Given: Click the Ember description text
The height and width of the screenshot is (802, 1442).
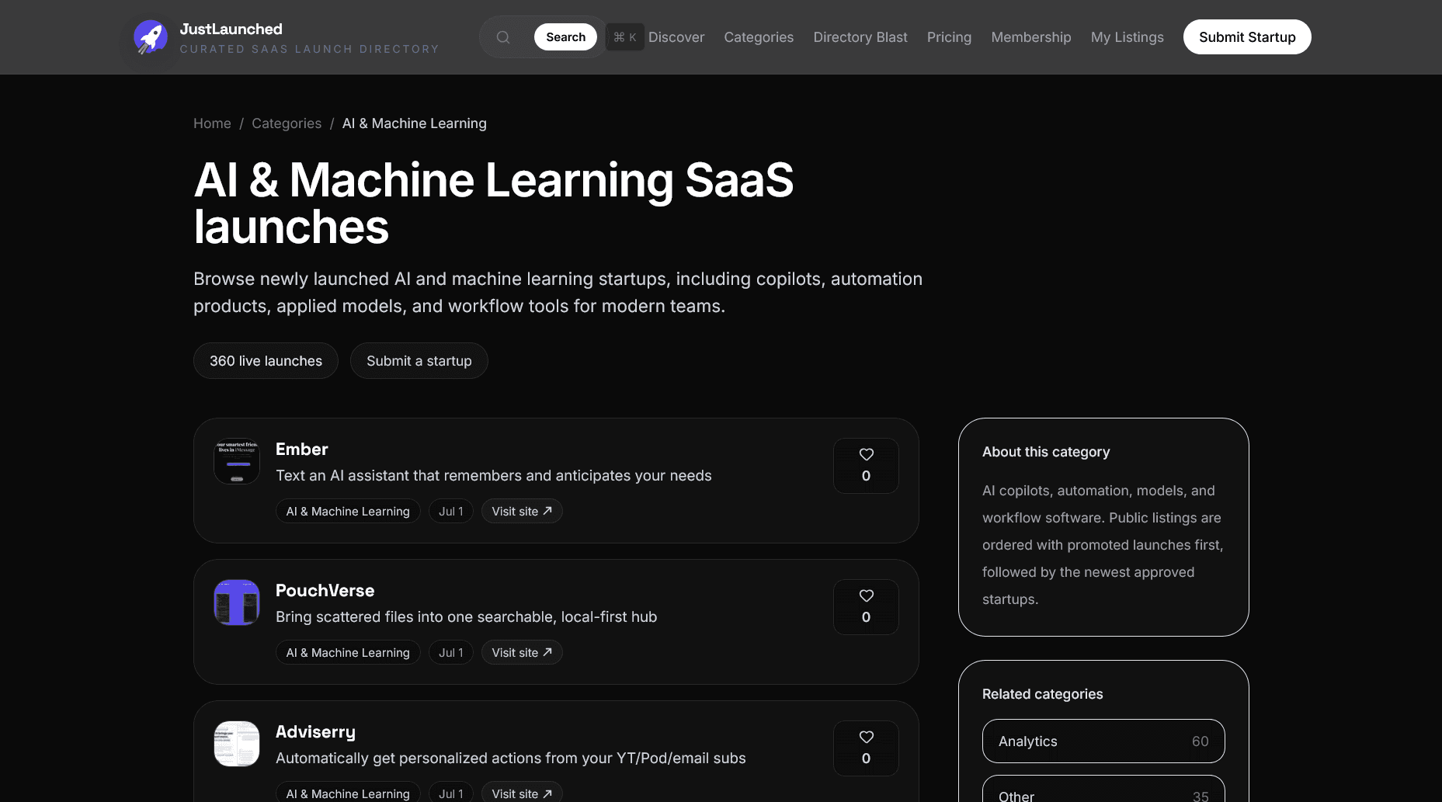Looking at the screenshot, I should tap(494, 476).
